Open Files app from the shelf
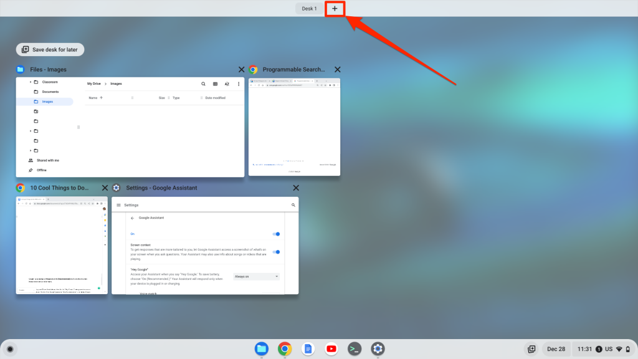Screen dimensions: 638x359 [262, 349]
